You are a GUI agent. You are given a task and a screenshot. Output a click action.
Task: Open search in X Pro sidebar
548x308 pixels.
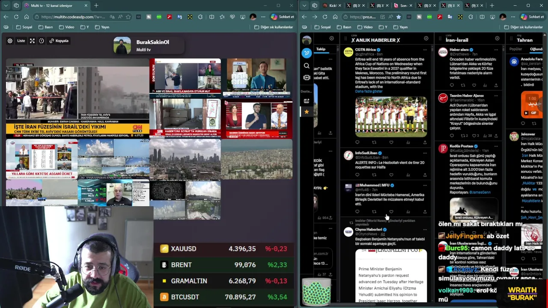click(307, 65)
